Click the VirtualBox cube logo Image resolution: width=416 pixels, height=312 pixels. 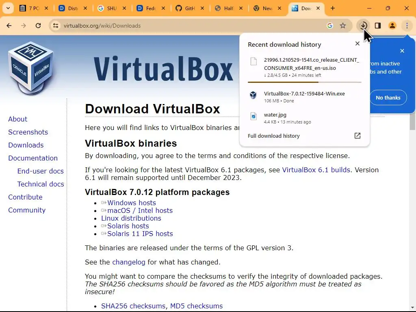coord(30,68)
